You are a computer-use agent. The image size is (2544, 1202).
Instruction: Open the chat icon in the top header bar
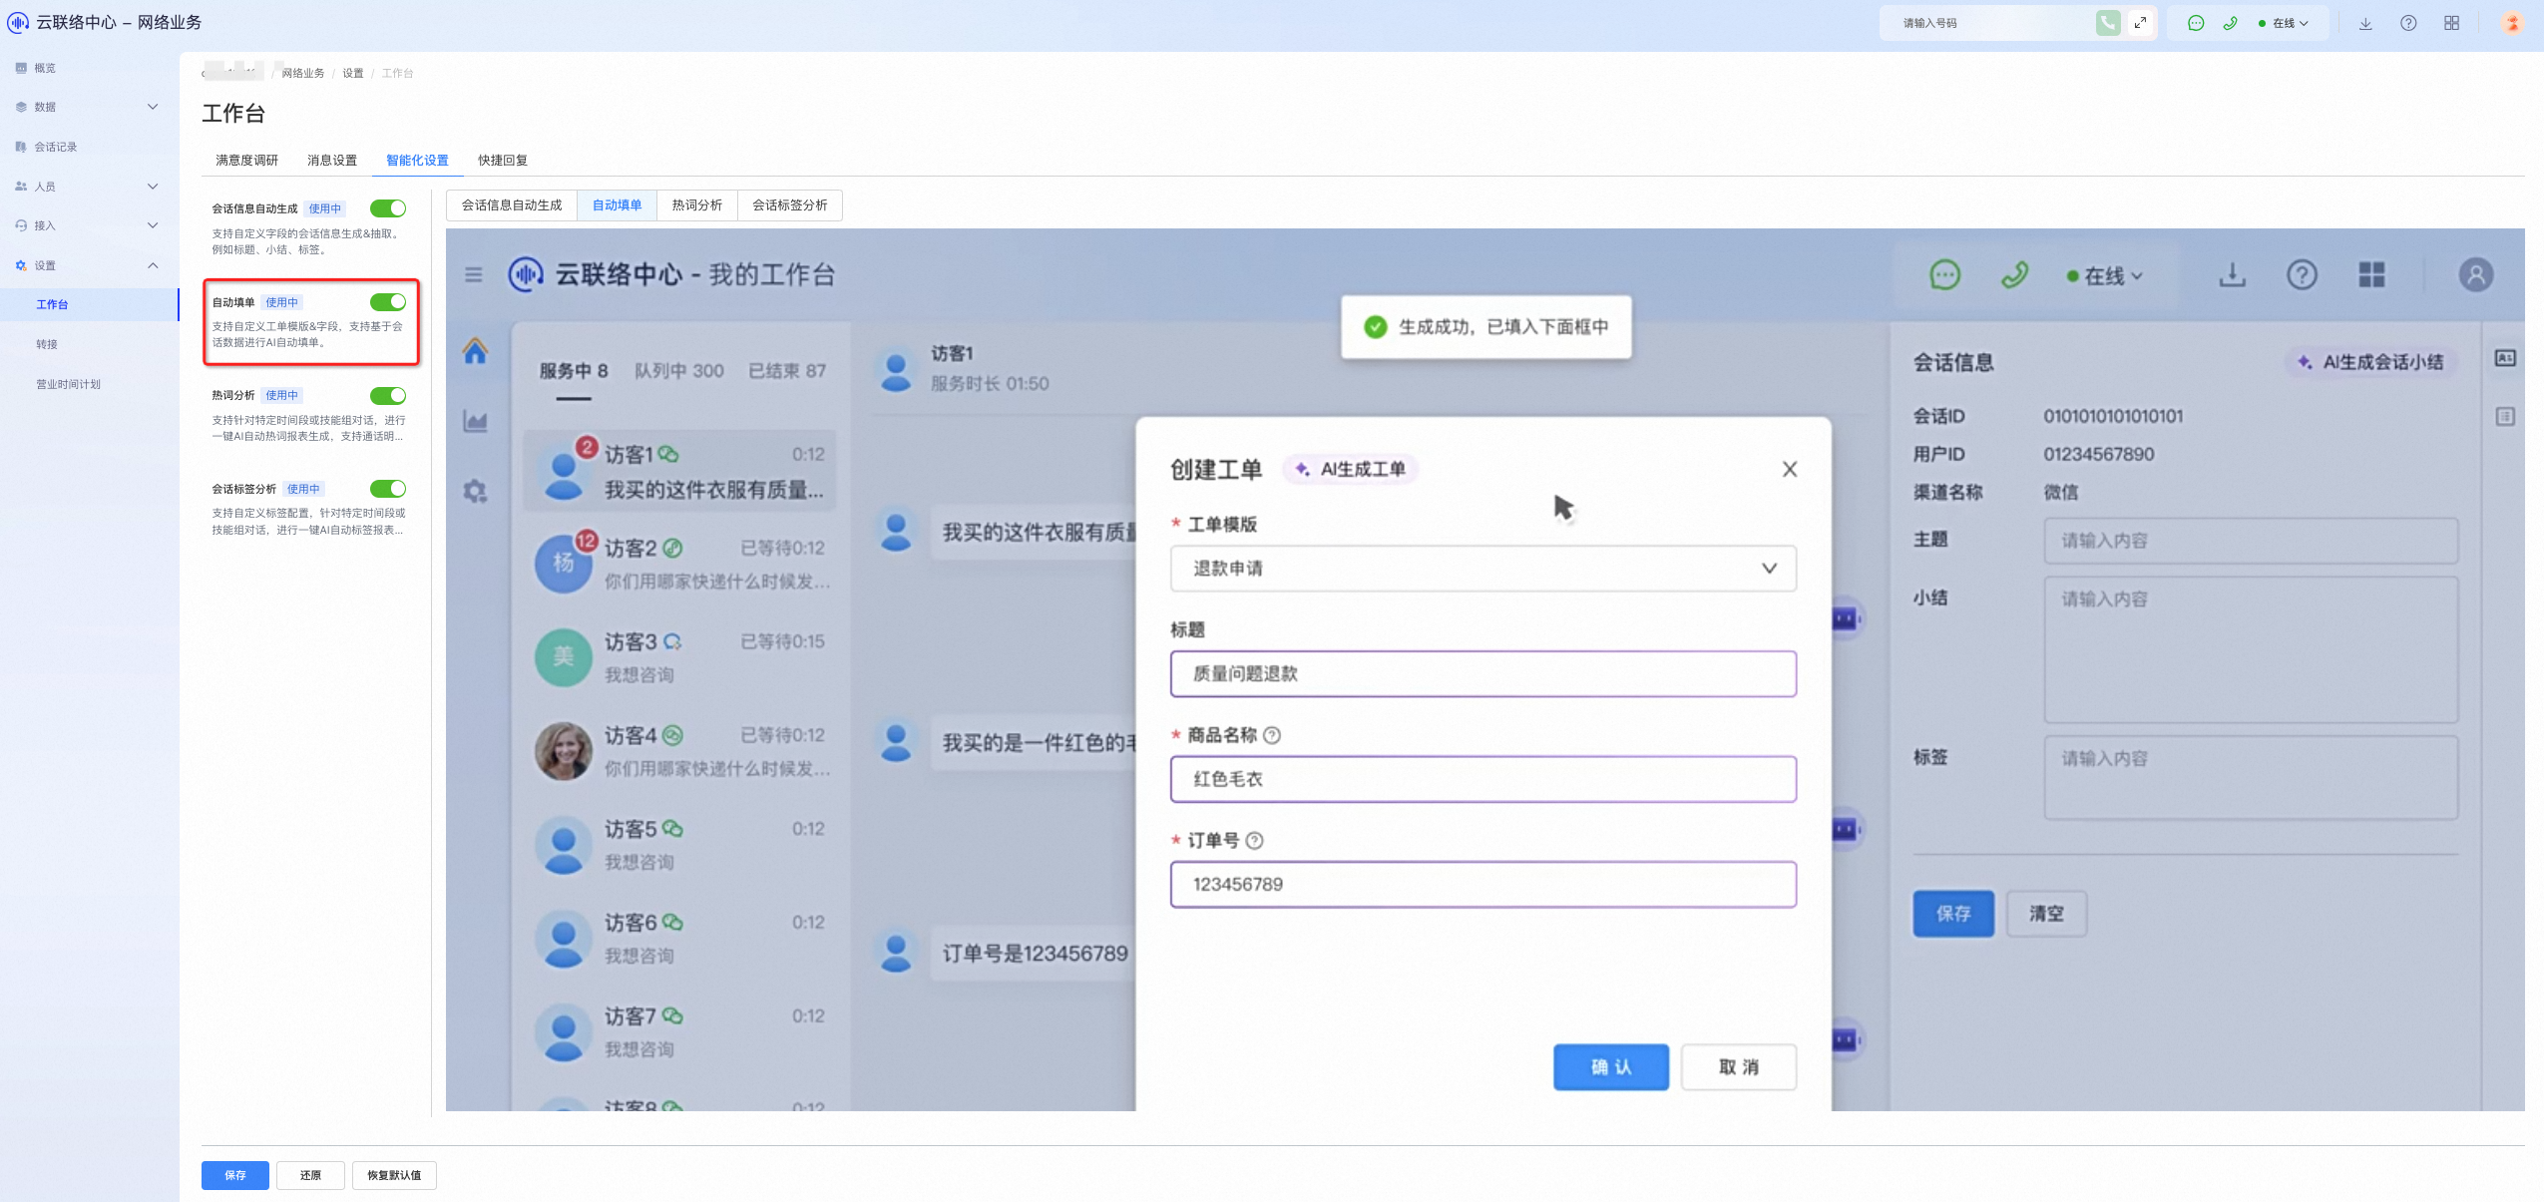pos(2195,23)
